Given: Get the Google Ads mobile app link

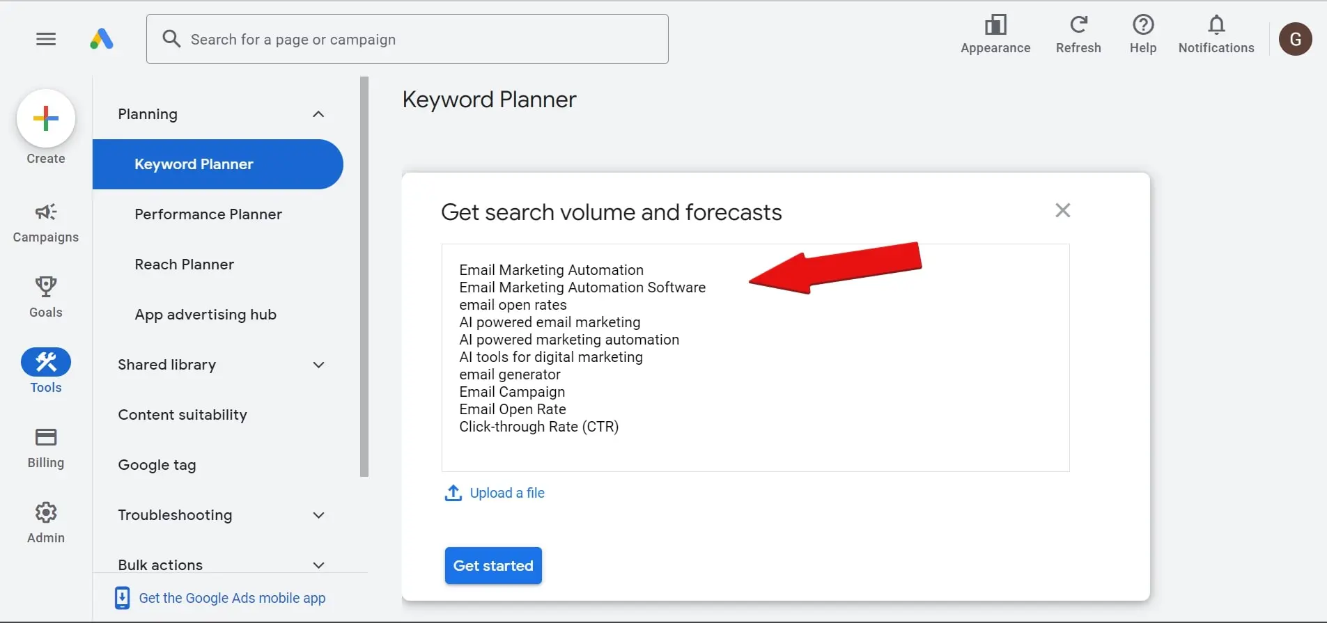Looking at the screenshot, I should click(232, 598).
